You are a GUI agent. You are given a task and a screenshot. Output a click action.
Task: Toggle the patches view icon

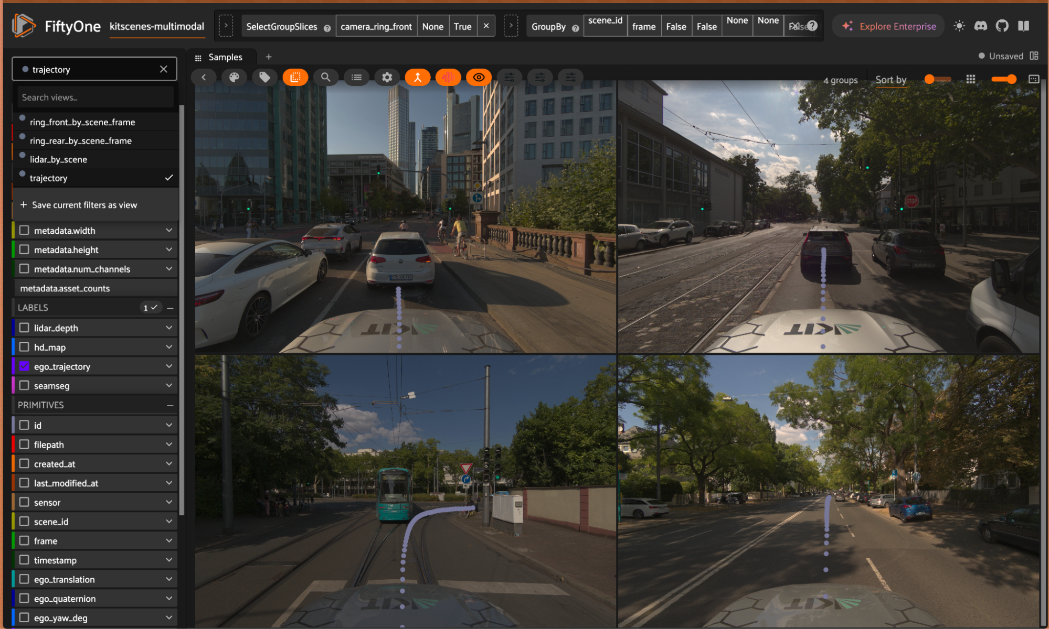pyautogui.click(x=295, y=78)
